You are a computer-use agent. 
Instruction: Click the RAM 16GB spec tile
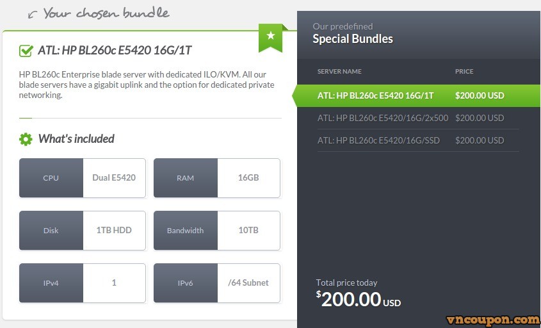click(217, 178)
